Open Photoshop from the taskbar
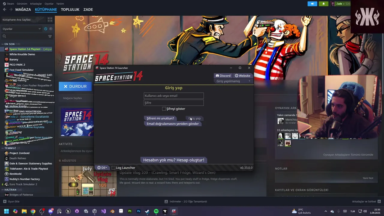This screenshot has width=384, height=216. click(x=139, y=211)
